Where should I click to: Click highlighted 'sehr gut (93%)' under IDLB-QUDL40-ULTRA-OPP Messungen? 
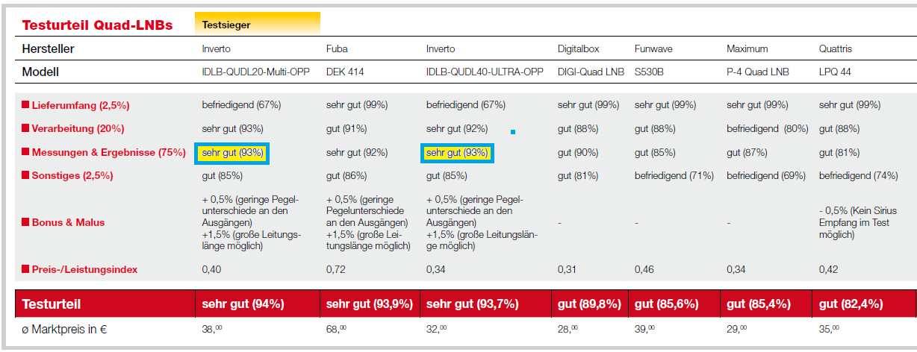(456, 153)
